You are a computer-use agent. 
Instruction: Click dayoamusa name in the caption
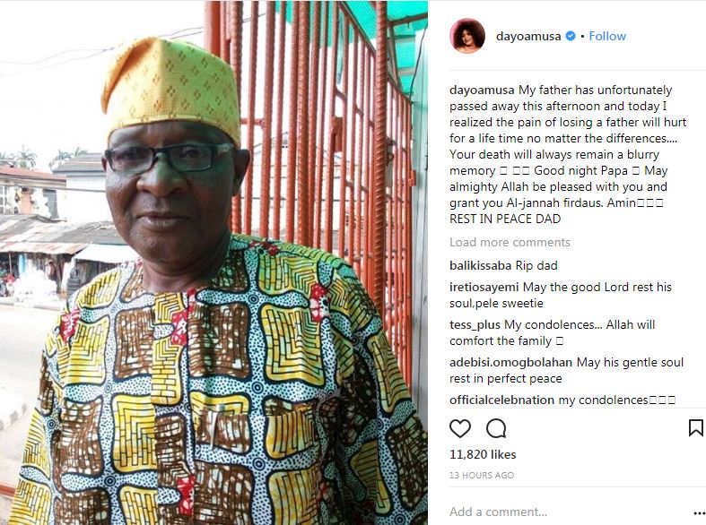482,90
